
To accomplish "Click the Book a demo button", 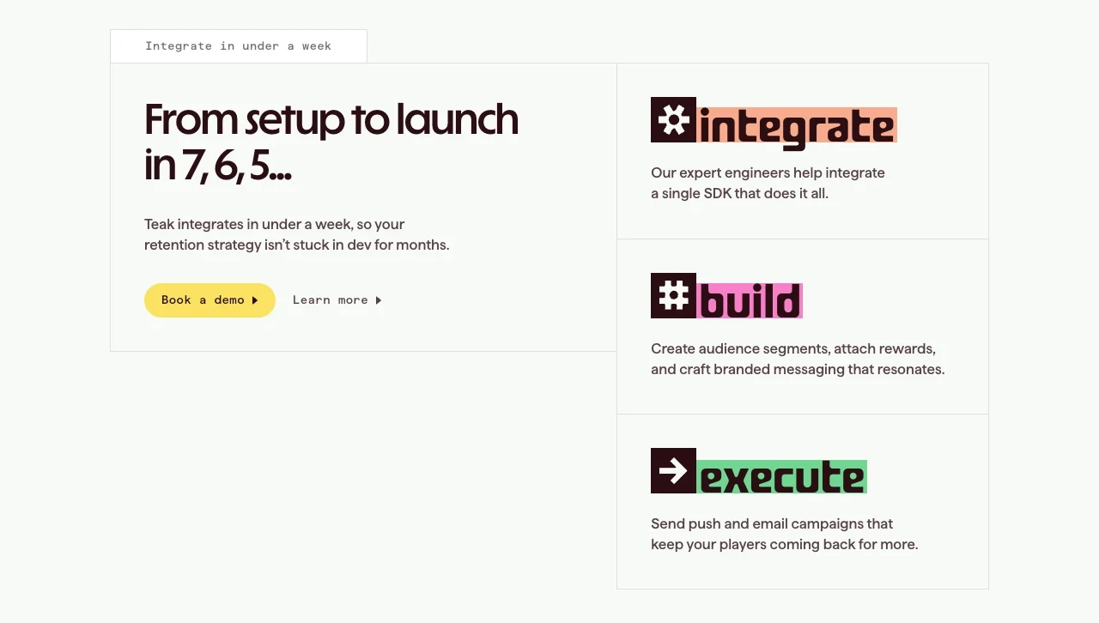I will (209, 300).
